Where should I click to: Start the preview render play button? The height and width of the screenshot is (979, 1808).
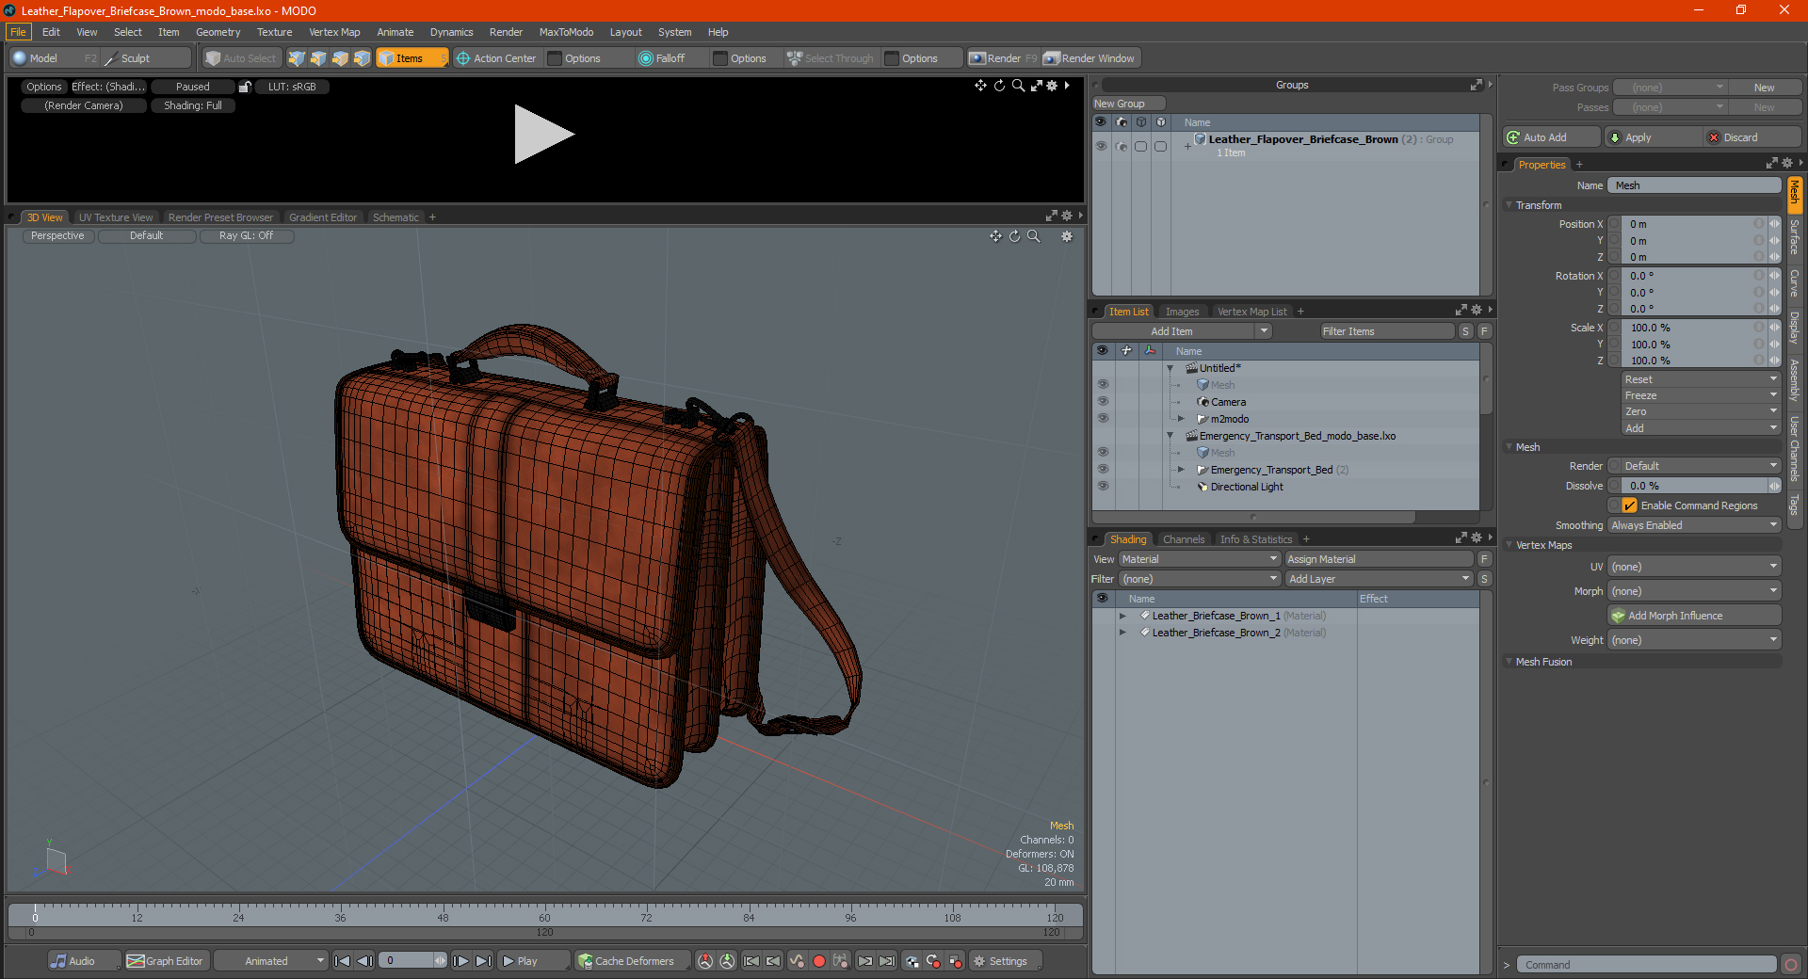543,135
